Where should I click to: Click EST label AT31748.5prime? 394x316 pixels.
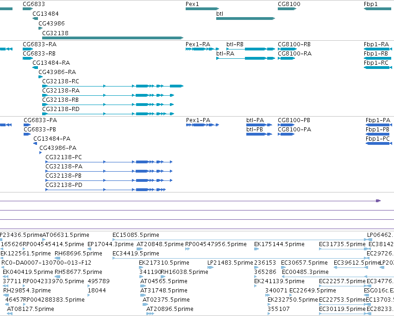pos(164,291)
